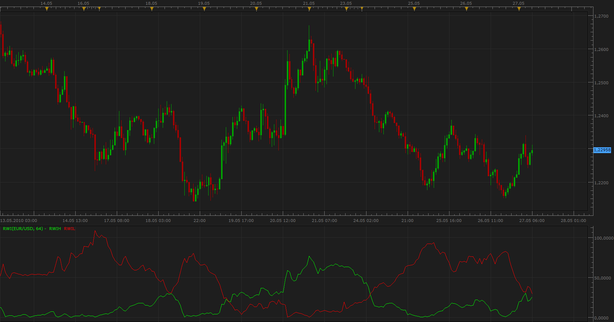The image size is (614, 322).
Task: Click the 20.05 12:00 time axis label
Action: [283, 221]
